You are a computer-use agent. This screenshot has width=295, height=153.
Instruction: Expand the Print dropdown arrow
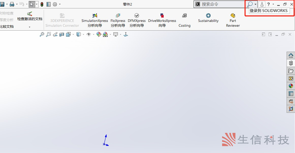(17, 4)
